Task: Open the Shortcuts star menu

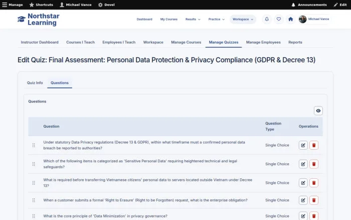Action: pyautogui.click(x=41, y=5)
